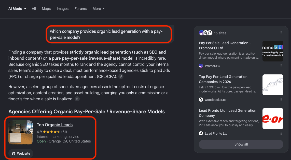Open the AI Mode dropdown
This screenshot has height=160, width=291.
[17, 9]
